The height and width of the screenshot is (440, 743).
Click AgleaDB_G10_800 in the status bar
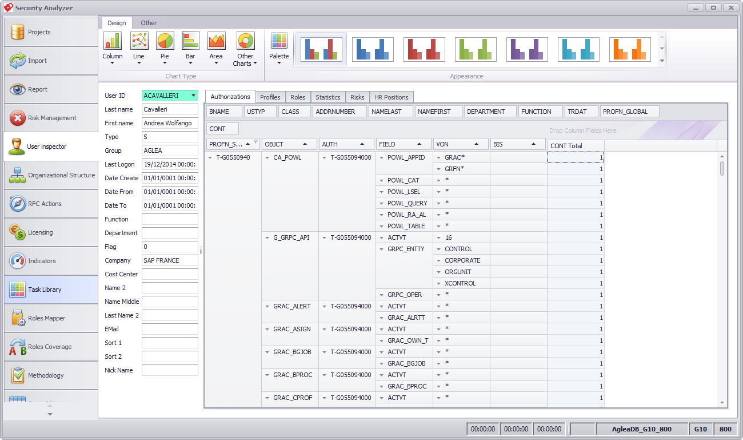pyautogui.click(x=642, y=429)
